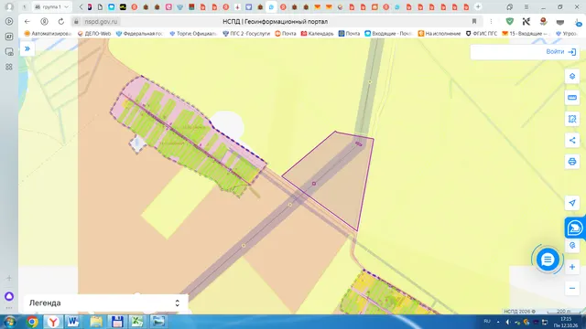
Task: Click the nspd.gov.ru address field
Action: pos(101,22)
